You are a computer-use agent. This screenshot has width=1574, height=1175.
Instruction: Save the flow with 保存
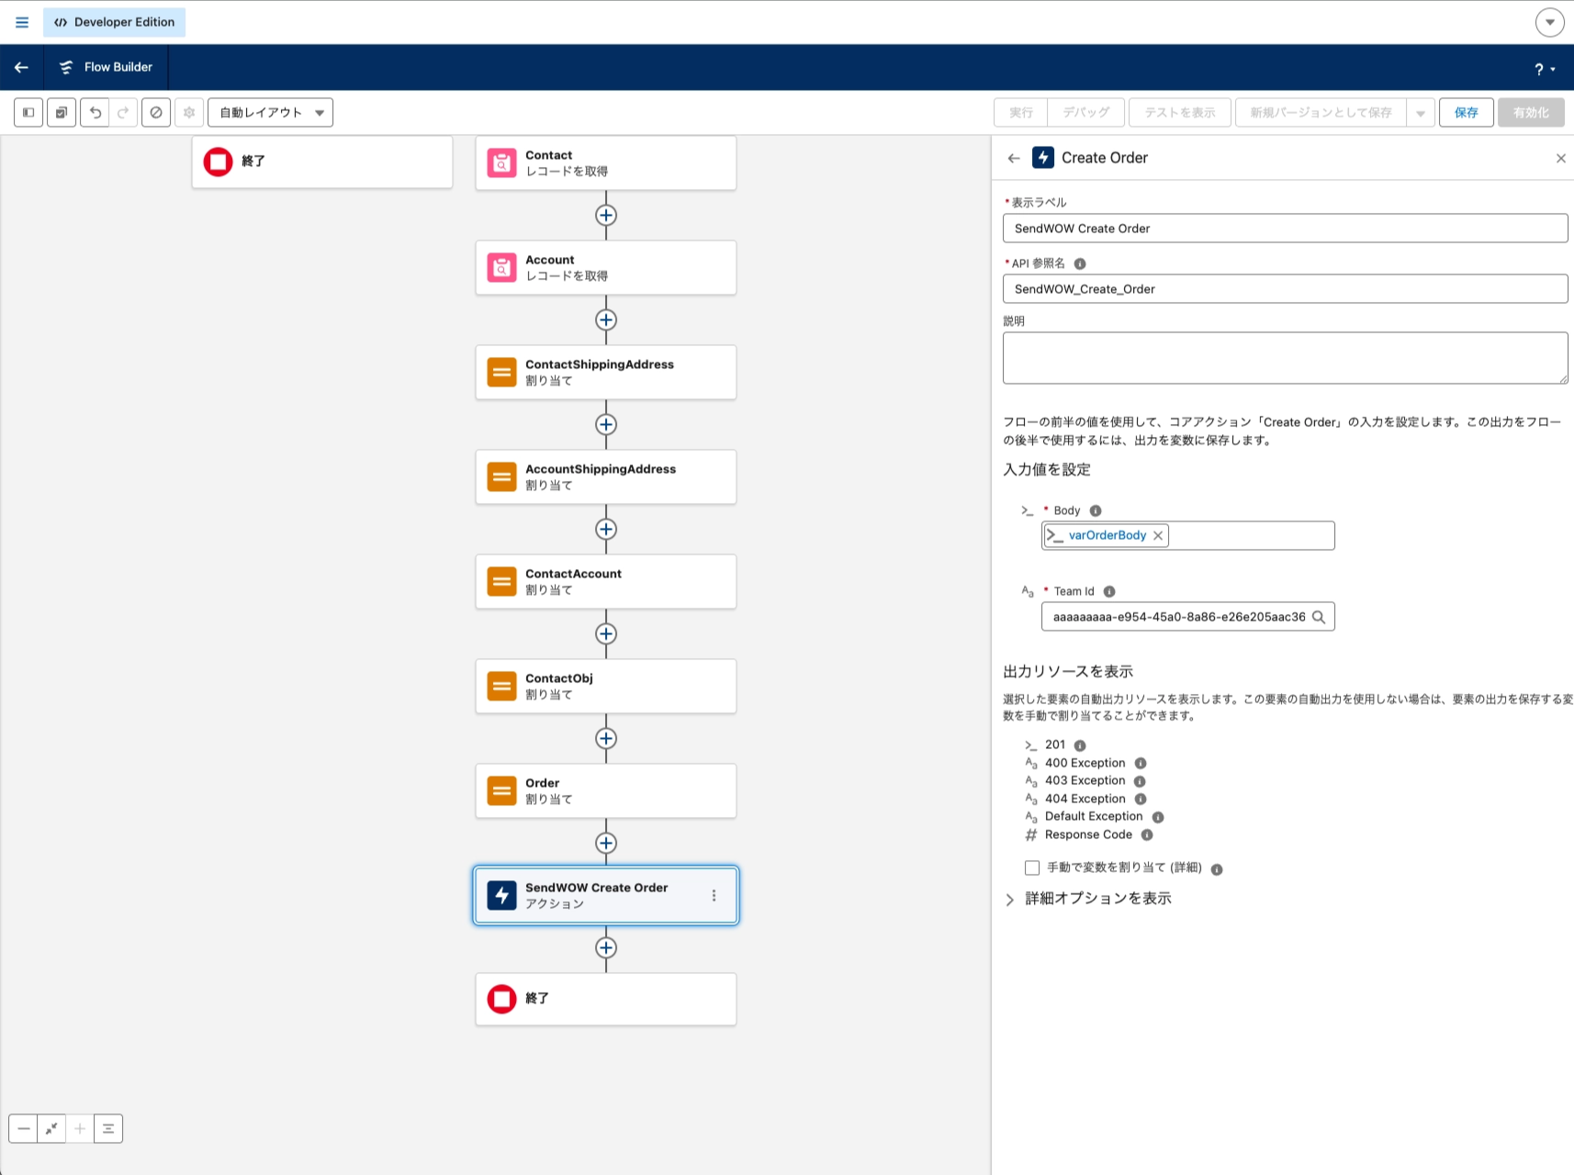click(1467, 112)
